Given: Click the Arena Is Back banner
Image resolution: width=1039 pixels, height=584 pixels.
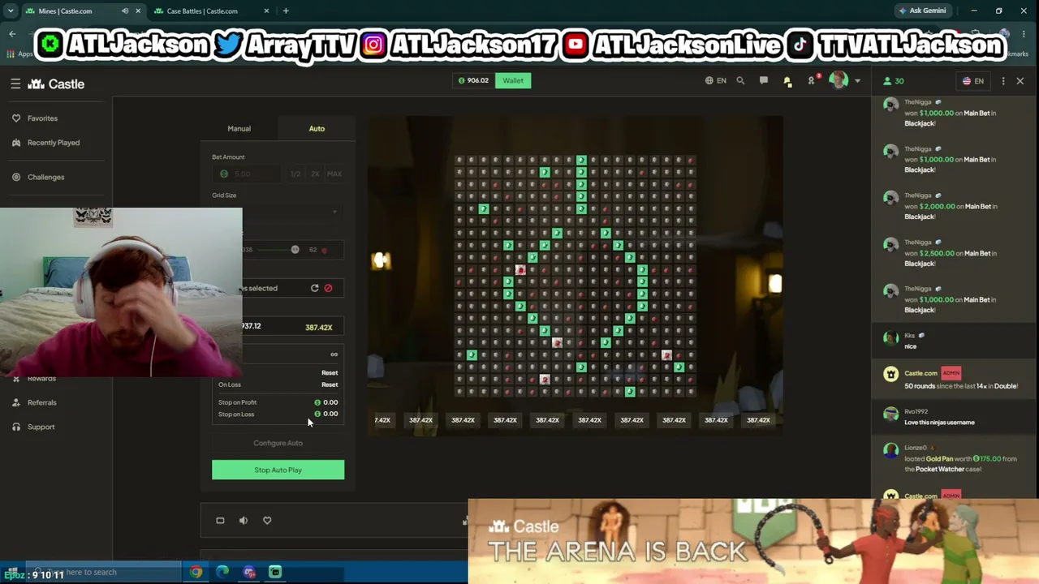Looking at the screenshot, I should [753, 541].
